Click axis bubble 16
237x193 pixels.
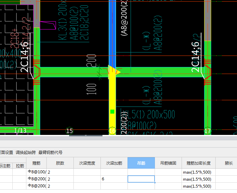point(112,131)
